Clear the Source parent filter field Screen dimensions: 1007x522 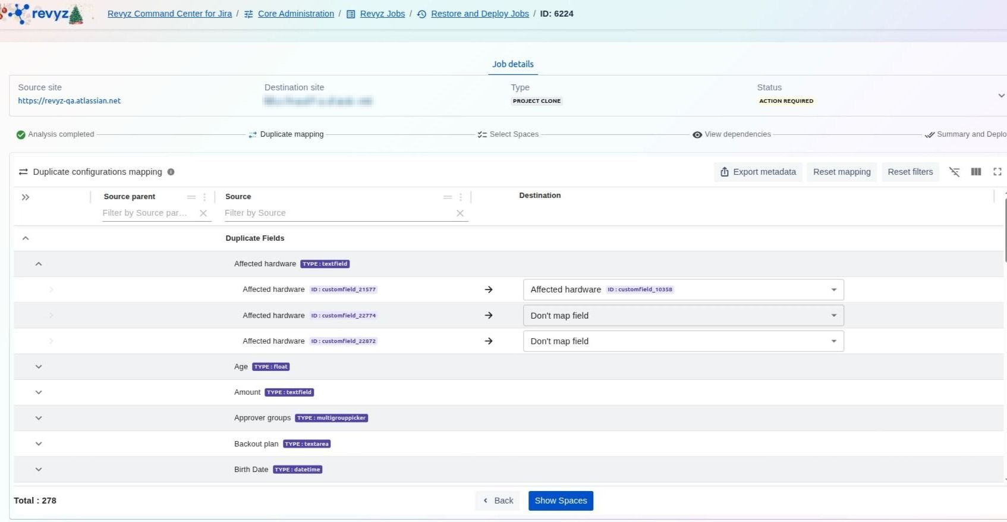pos(203,213)
